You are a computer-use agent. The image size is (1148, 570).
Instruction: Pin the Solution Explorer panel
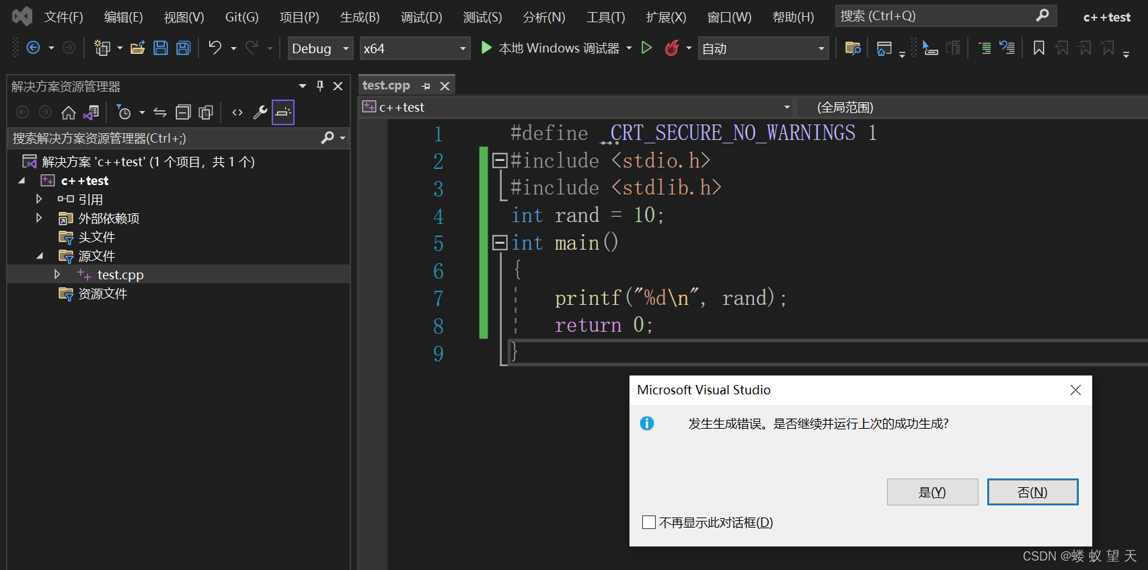tap(320, 86)
